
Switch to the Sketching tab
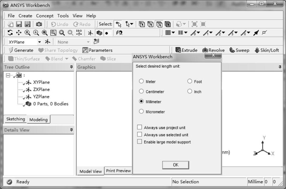[16, 119]
